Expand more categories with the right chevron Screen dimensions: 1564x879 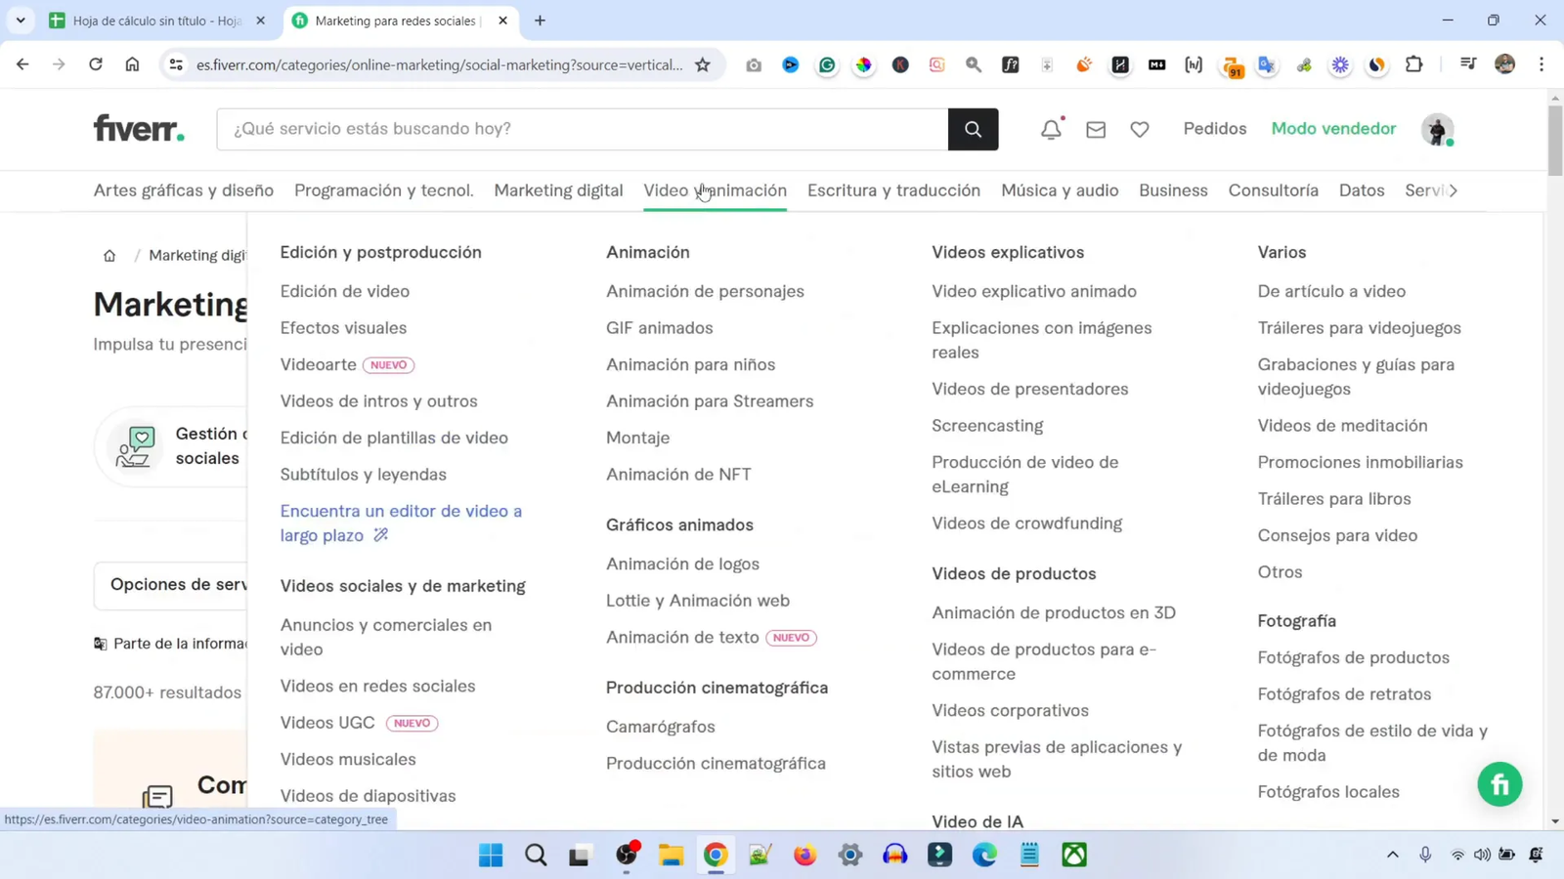pos(1454,191)
